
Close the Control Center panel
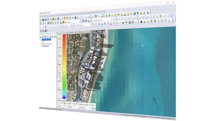click(x=56, y=33)
